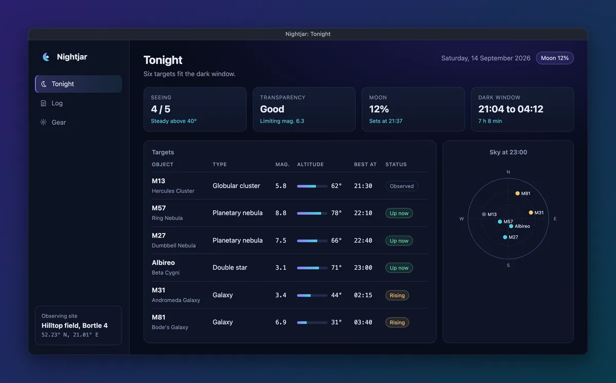Image resolution: width=616 pixels, height=383 pixels.
Task: Click the Seeing 4 / 5 card
Action: pyautogui.click(x=195, y=109)
